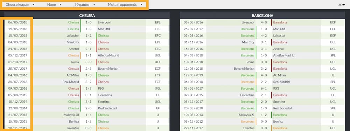Click Benfica in the Barcelona table

click(278, 122)
